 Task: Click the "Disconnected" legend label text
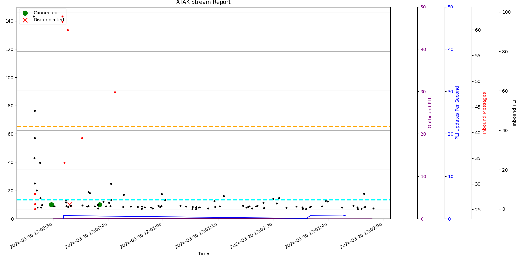(49, 20)
